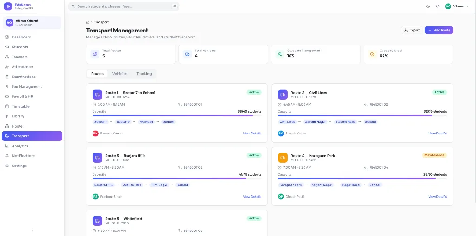Toggle dark mode moon icon
This screenshot has width=476, height=236.
[428, 6]
